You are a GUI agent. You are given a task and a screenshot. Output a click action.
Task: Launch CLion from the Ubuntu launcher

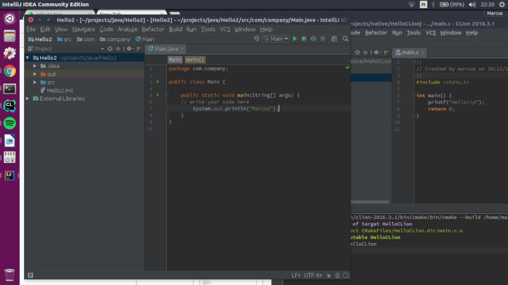pyautogui.click(x=10, y=105)
